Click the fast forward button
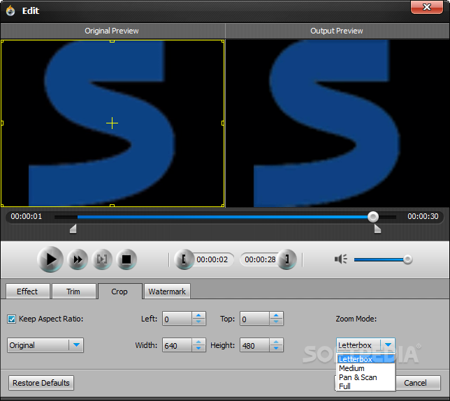450x401 pixels. pyautogui.click(x=78, y=259)
